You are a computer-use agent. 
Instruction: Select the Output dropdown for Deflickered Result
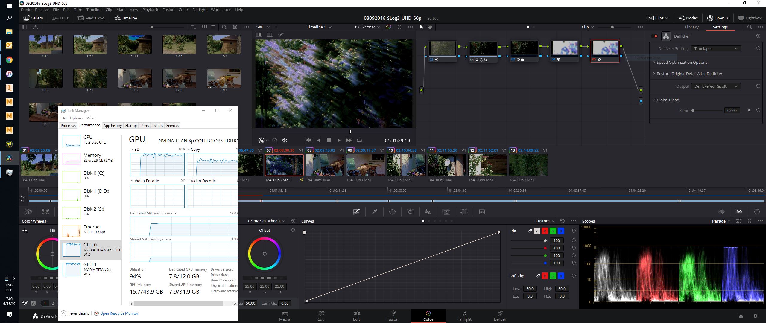pyautogui.click(x=715, y=86)
